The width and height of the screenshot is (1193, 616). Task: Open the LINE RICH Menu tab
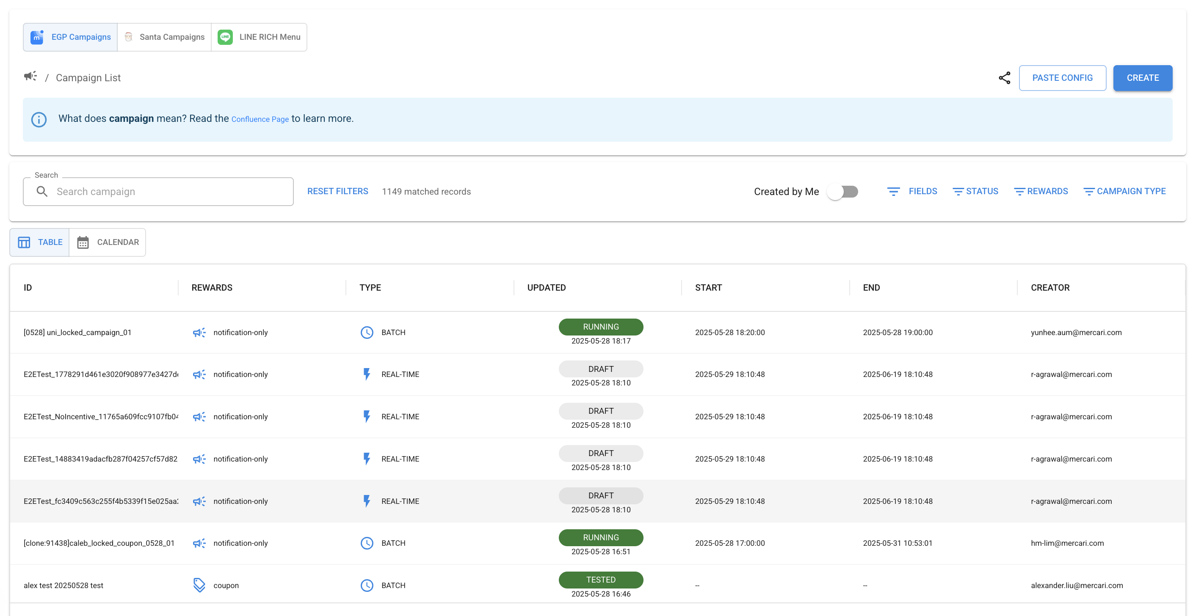click(x=259, y=37)
